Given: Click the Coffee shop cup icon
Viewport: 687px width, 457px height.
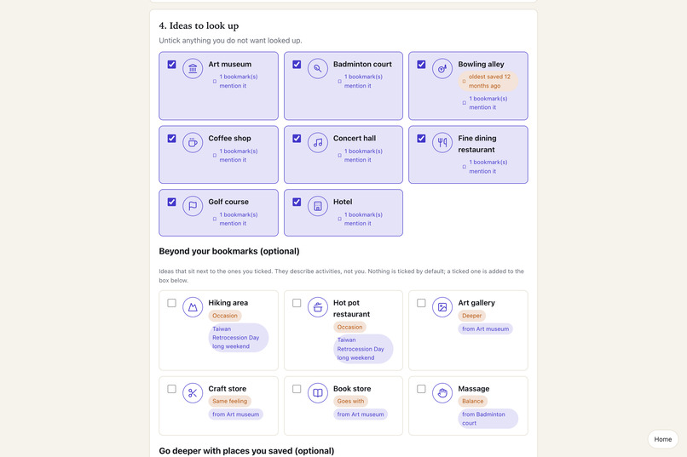Looking at the screenshot, I should pos(193,143).
